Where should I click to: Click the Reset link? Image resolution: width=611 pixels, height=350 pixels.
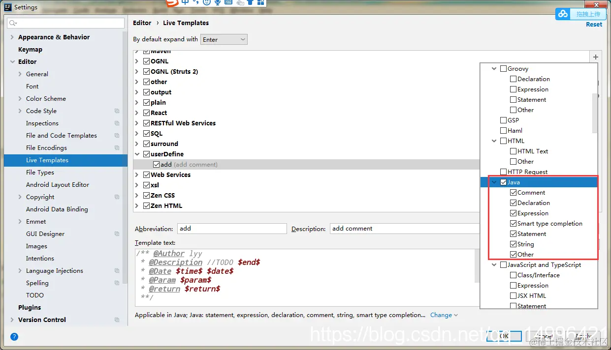pyautogui.click(x=594, y=25)
